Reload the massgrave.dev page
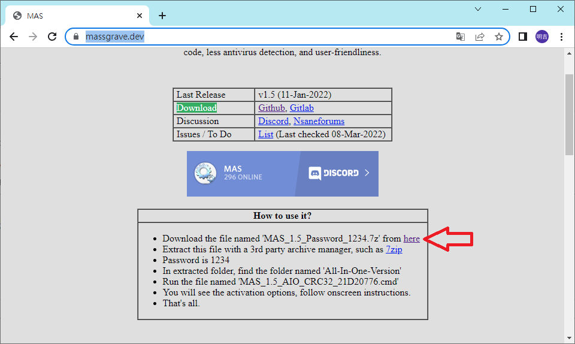 pos(52,37)
